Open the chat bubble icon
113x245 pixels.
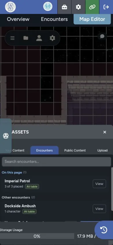[x=102, y=36]
